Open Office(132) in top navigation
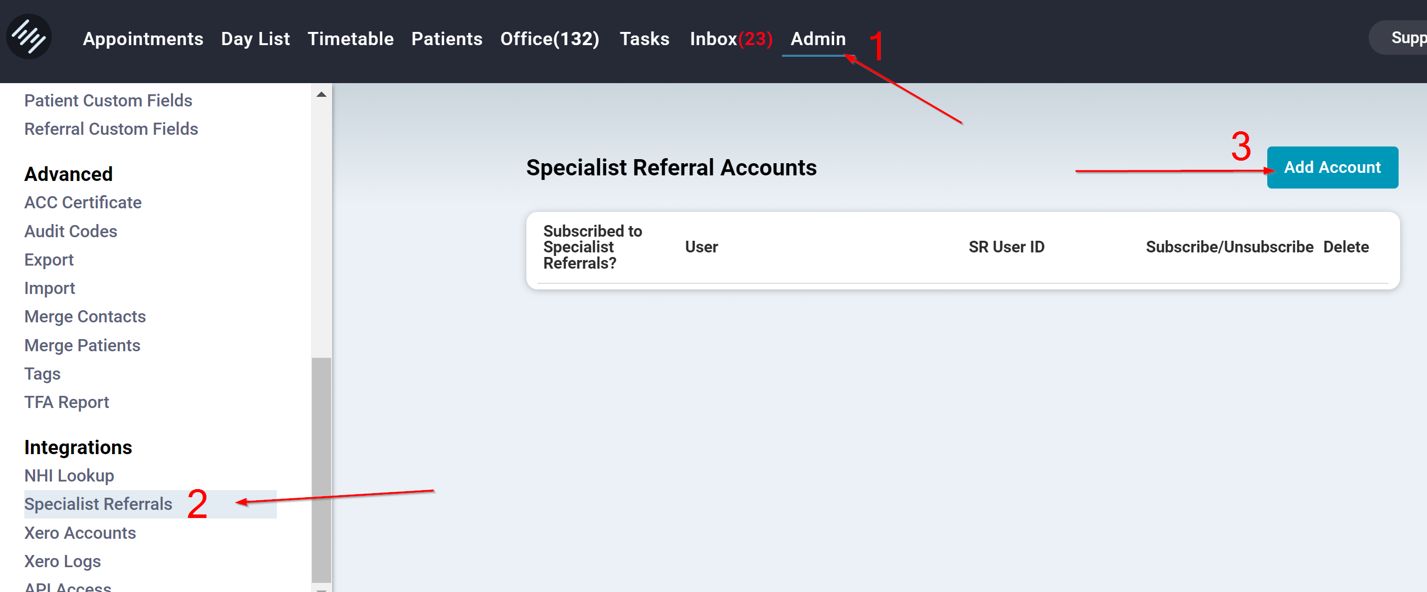 pos(549,39)
